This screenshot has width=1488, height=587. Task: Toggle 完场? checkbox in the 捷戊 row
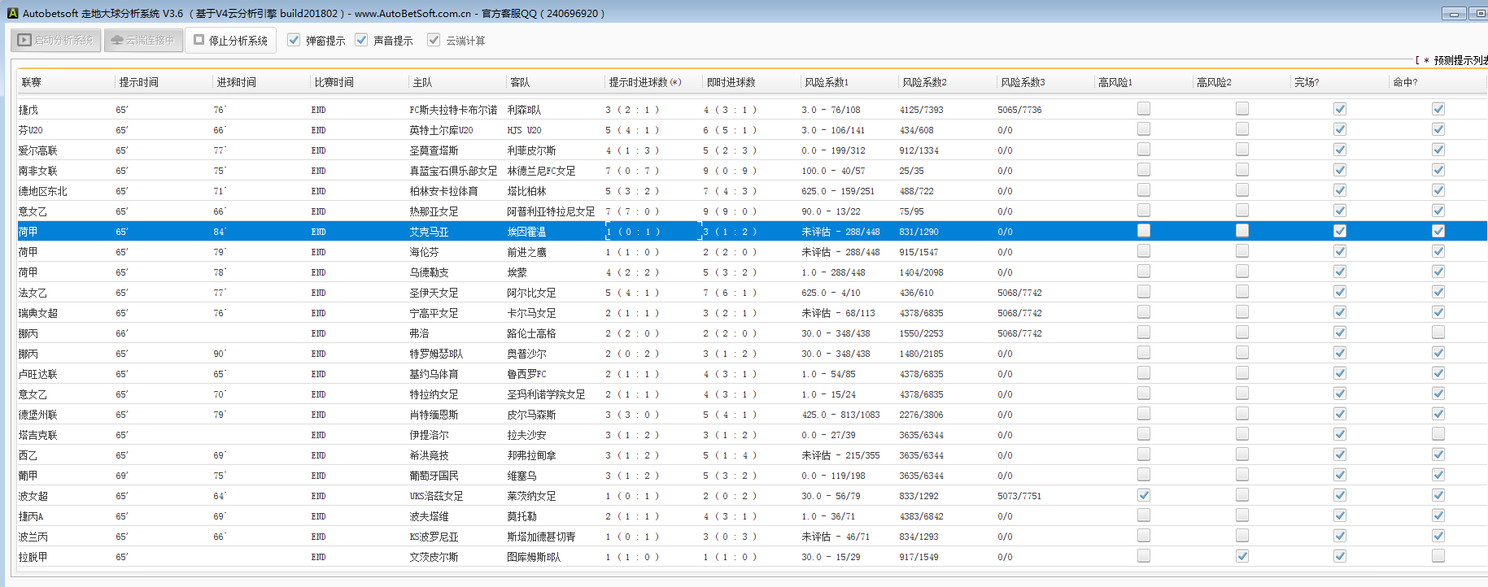coord(1340,109)
